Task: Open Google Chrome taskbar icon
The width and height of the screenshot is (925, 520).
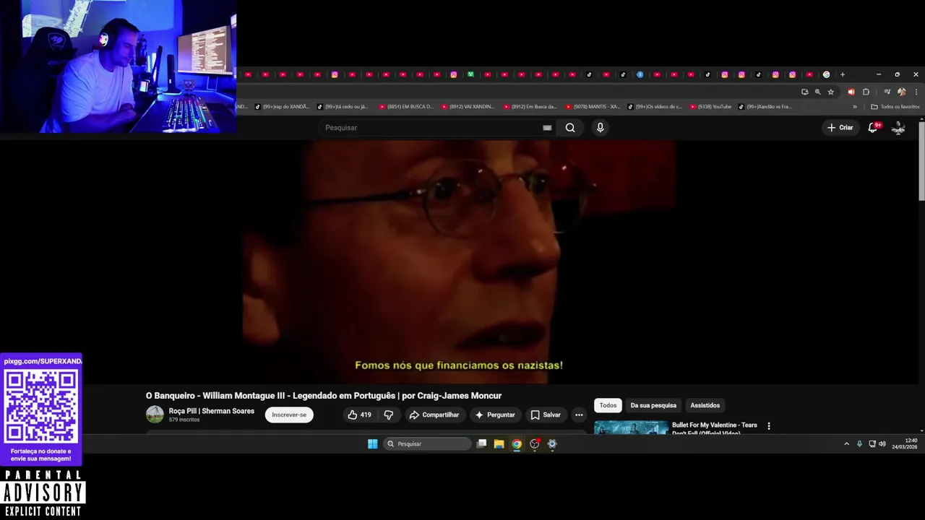Action: tap(517, 443)
